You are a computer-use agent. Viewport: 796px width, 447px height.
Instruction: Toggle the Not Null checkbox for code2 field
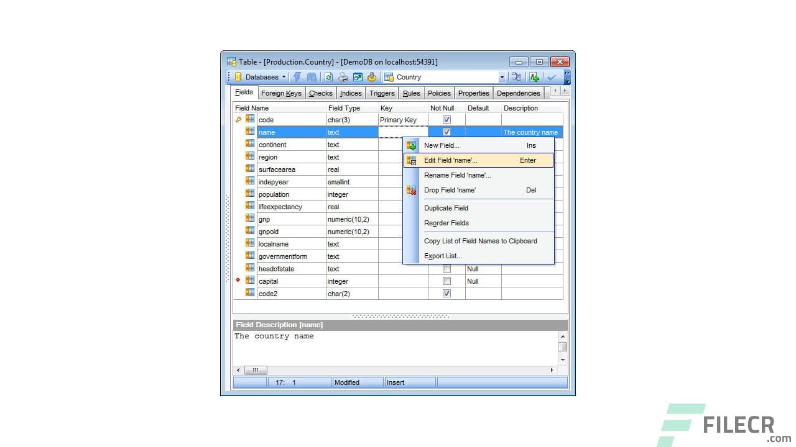(447, 293)
